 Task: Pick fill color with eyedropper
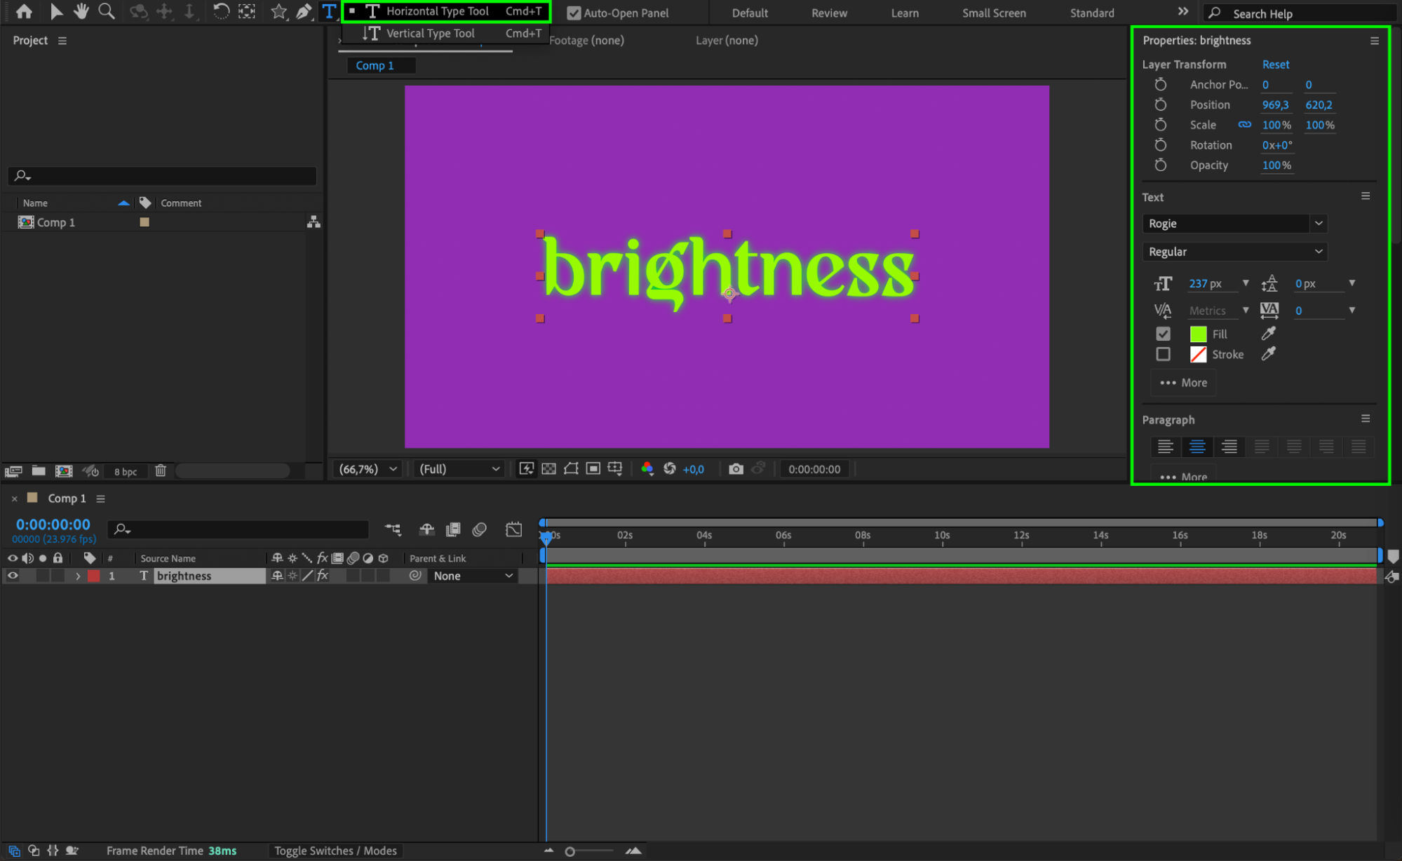(x=1268, y=334)
